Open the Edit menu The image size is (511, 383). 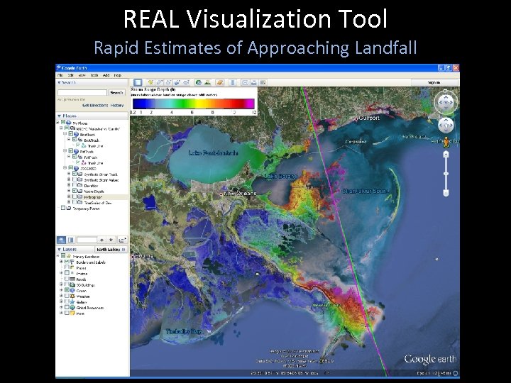70,75
